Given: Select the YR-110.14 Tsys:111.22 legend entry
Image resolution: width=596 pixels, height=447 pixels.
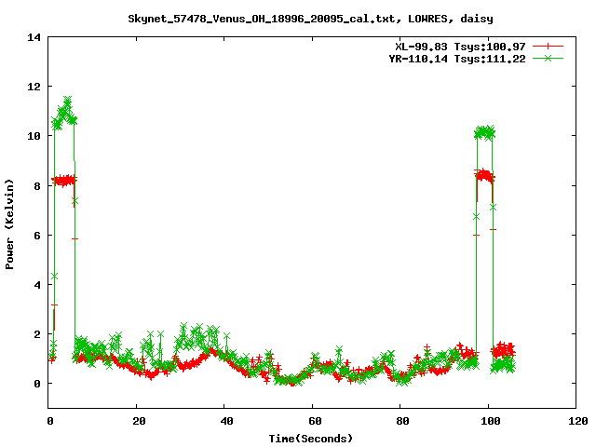Looking at the screenshot, I should click(457, 59).
